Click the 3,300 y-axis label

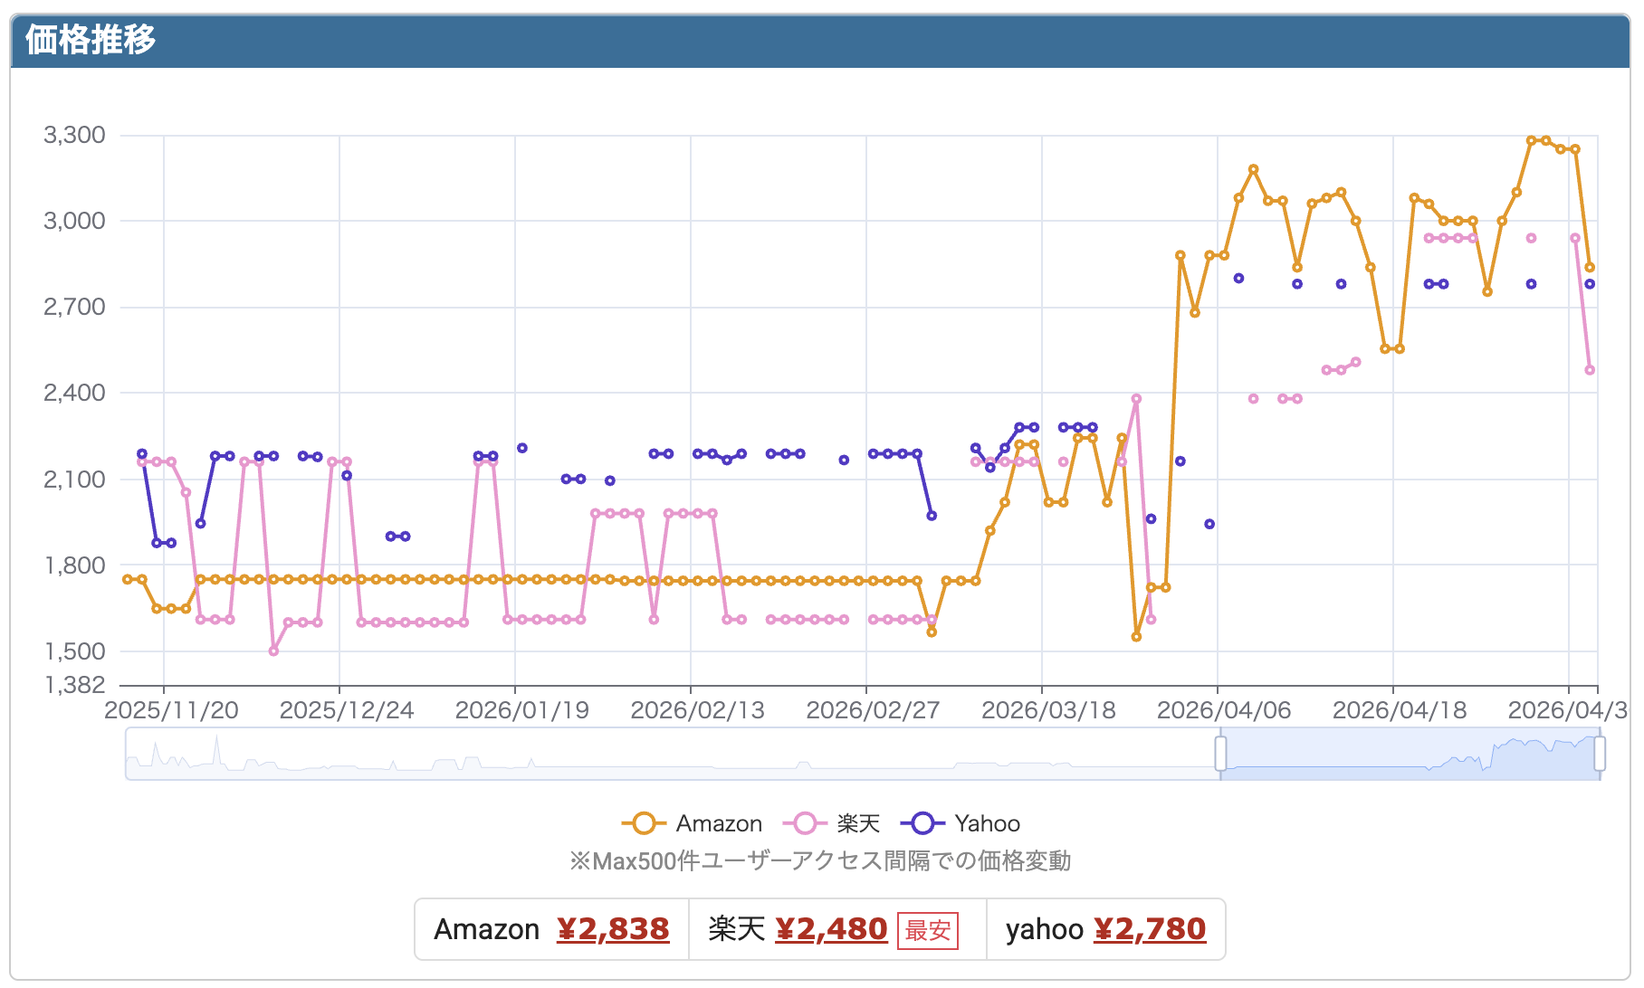coord(74,136)
